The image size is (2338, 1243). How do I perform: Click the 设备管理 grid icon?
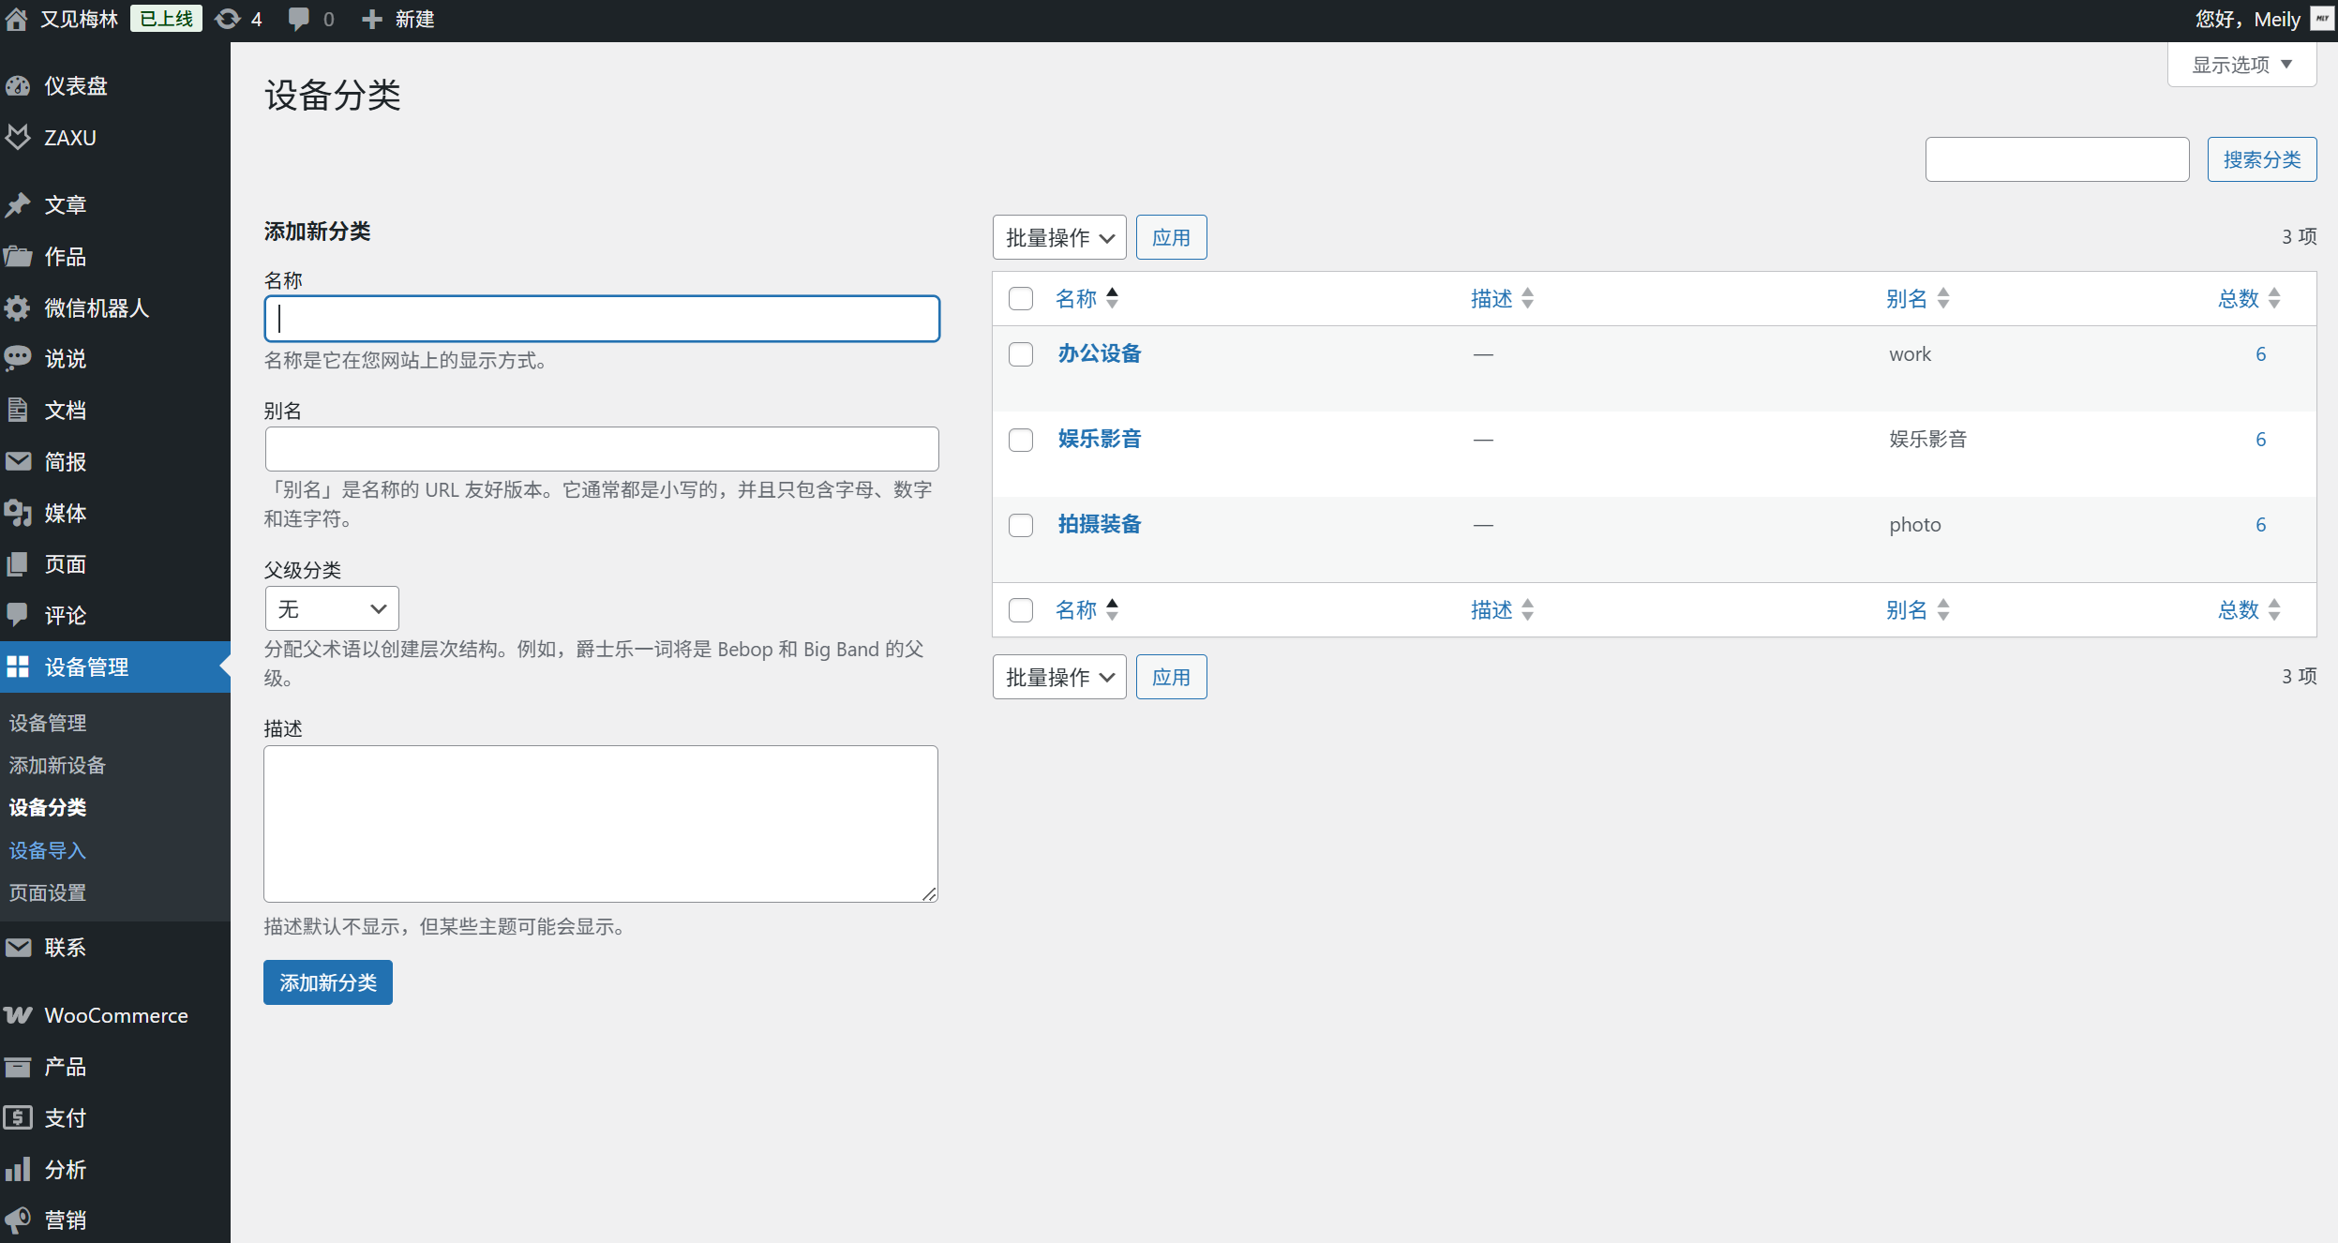pyautogui.click(x=19, y=667)
